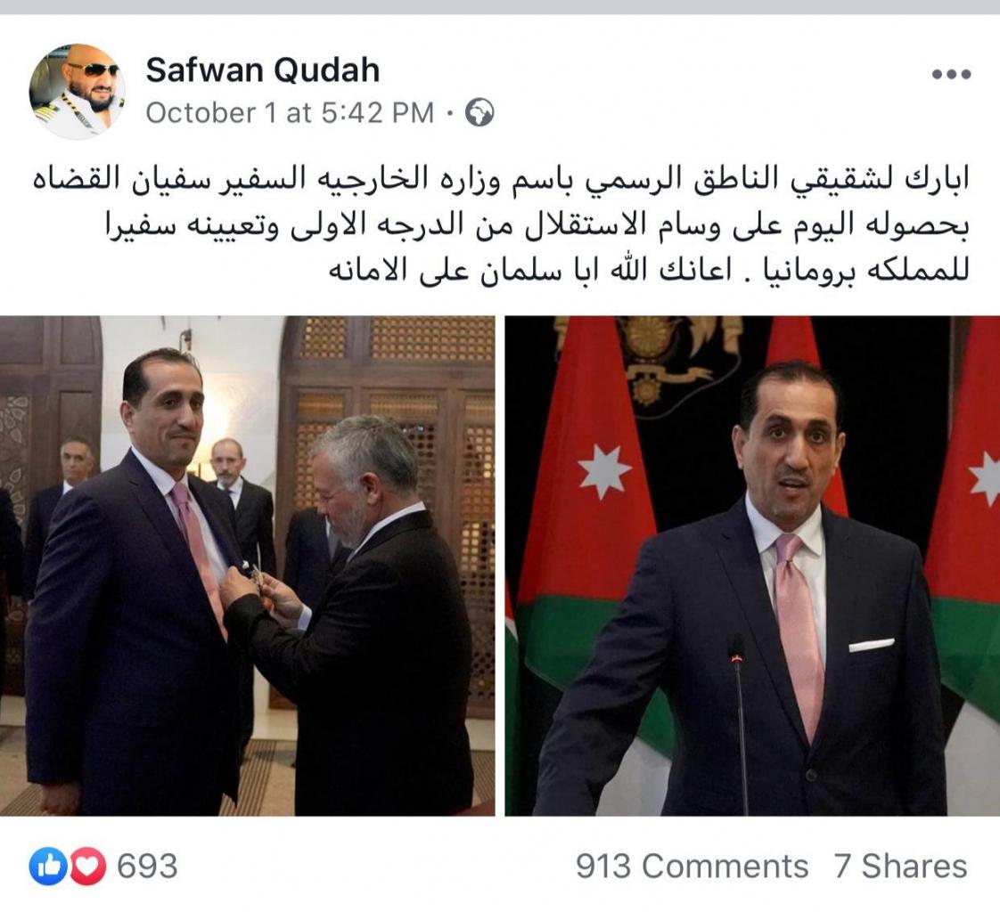
Task: Click the final Arabic line mentioning برومانيا
Action: pyautogui.click(x=649, y=271)
